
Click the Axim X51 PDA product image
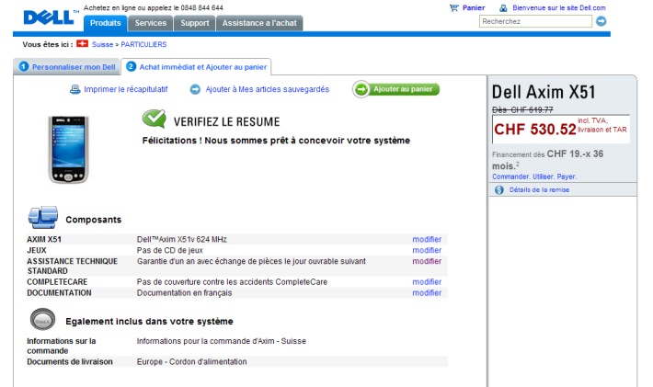click(69, 150)
